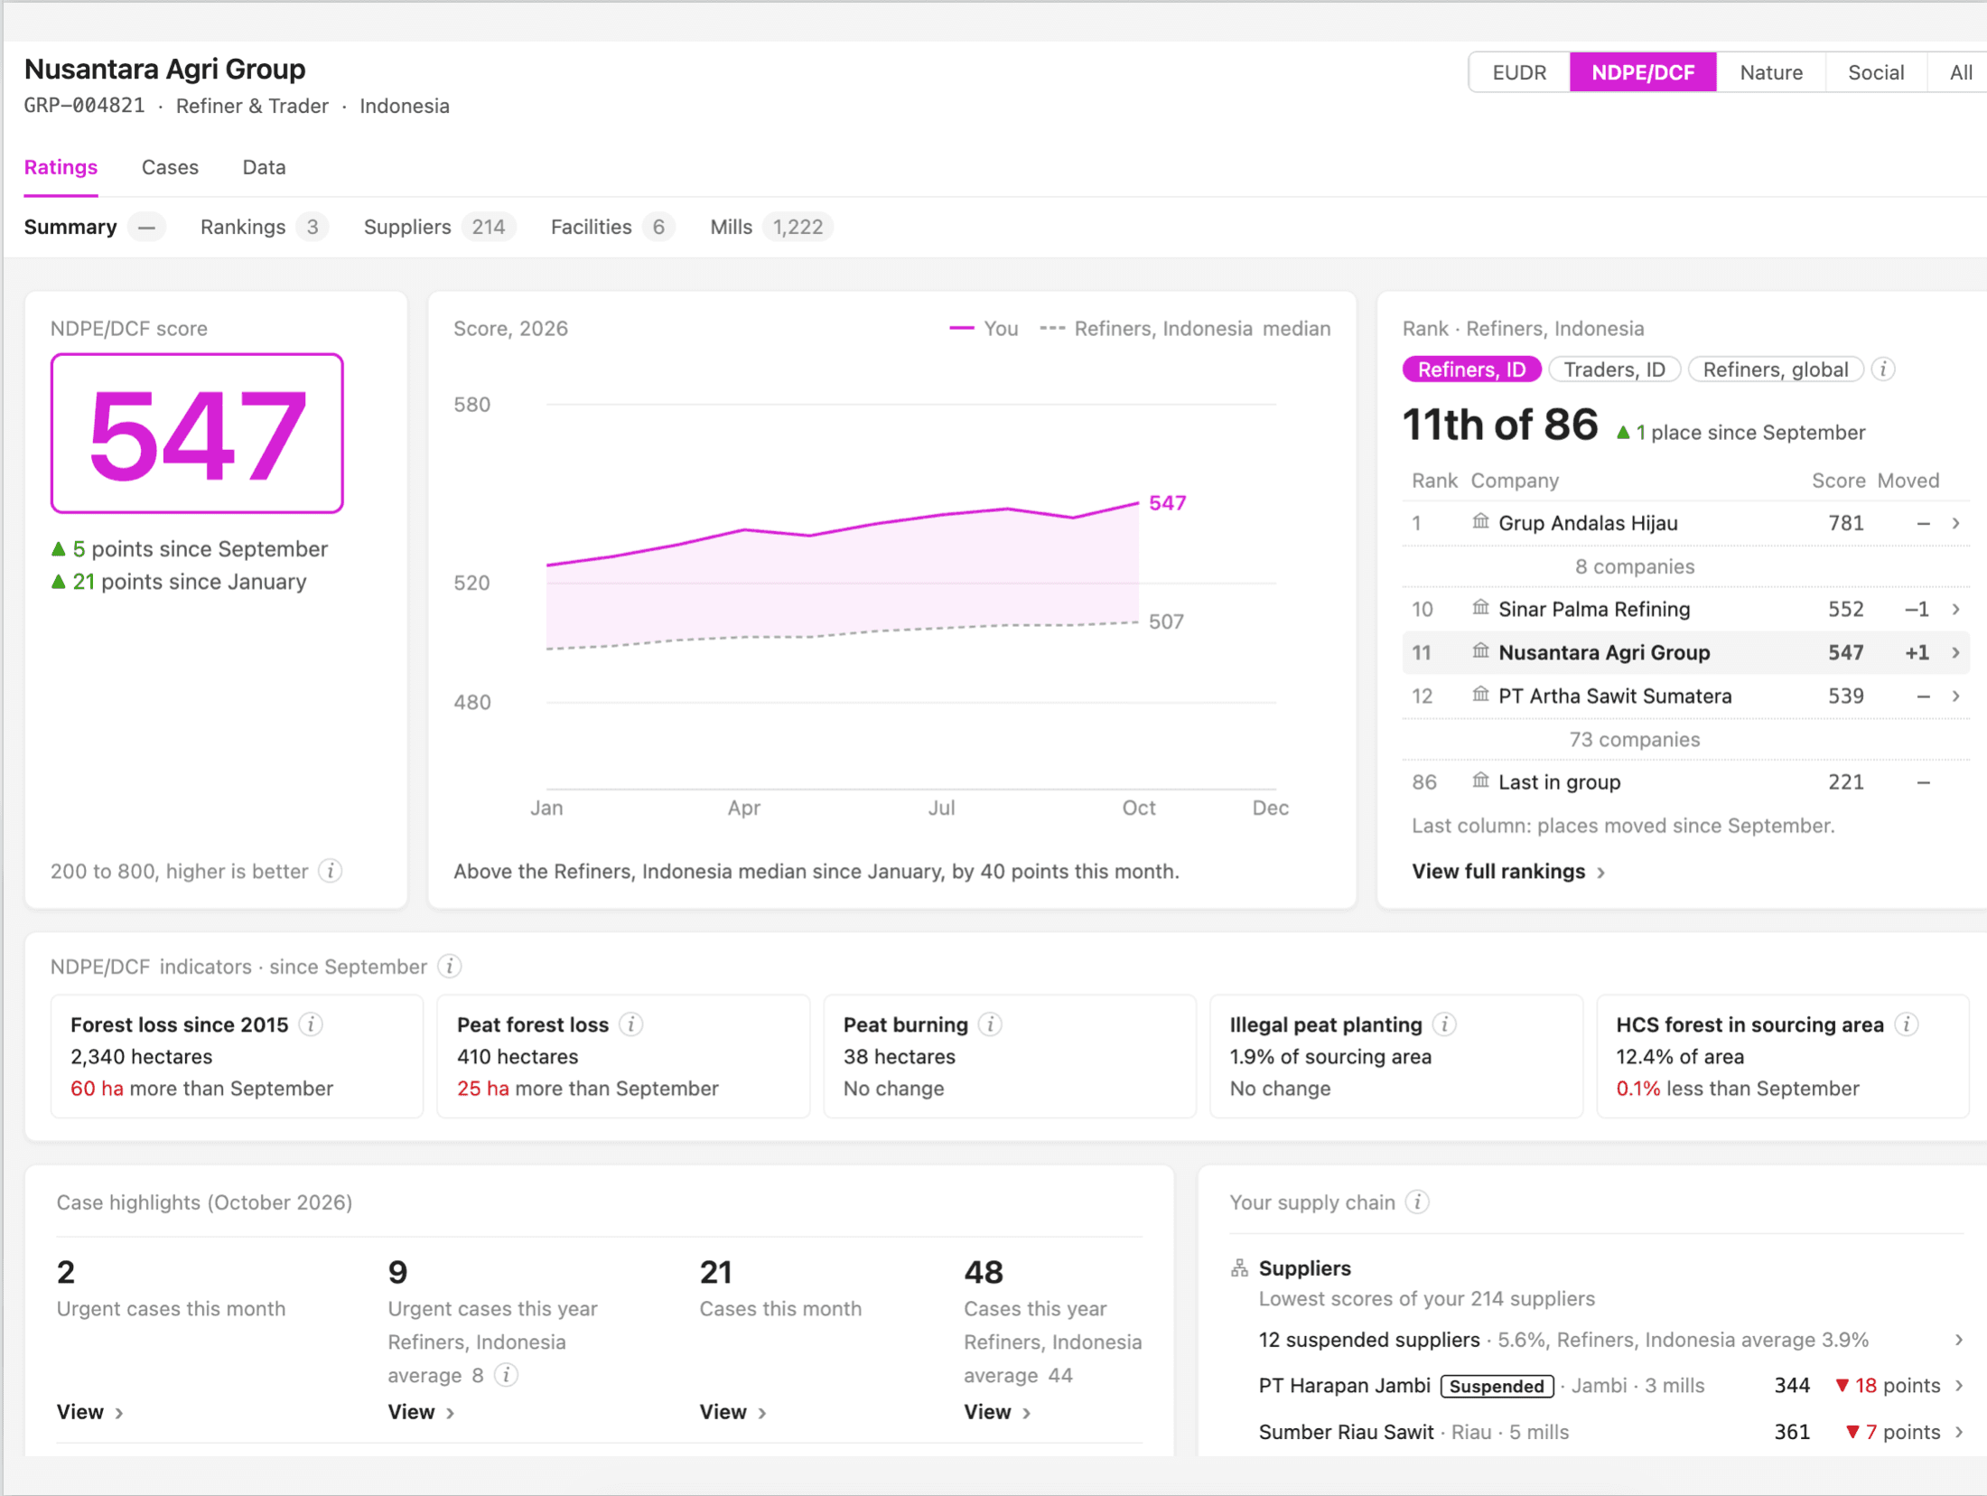Open the Suppliers 214 sub-tab
This screenshot has width=1987, height=1496.
tap(439, 227)
